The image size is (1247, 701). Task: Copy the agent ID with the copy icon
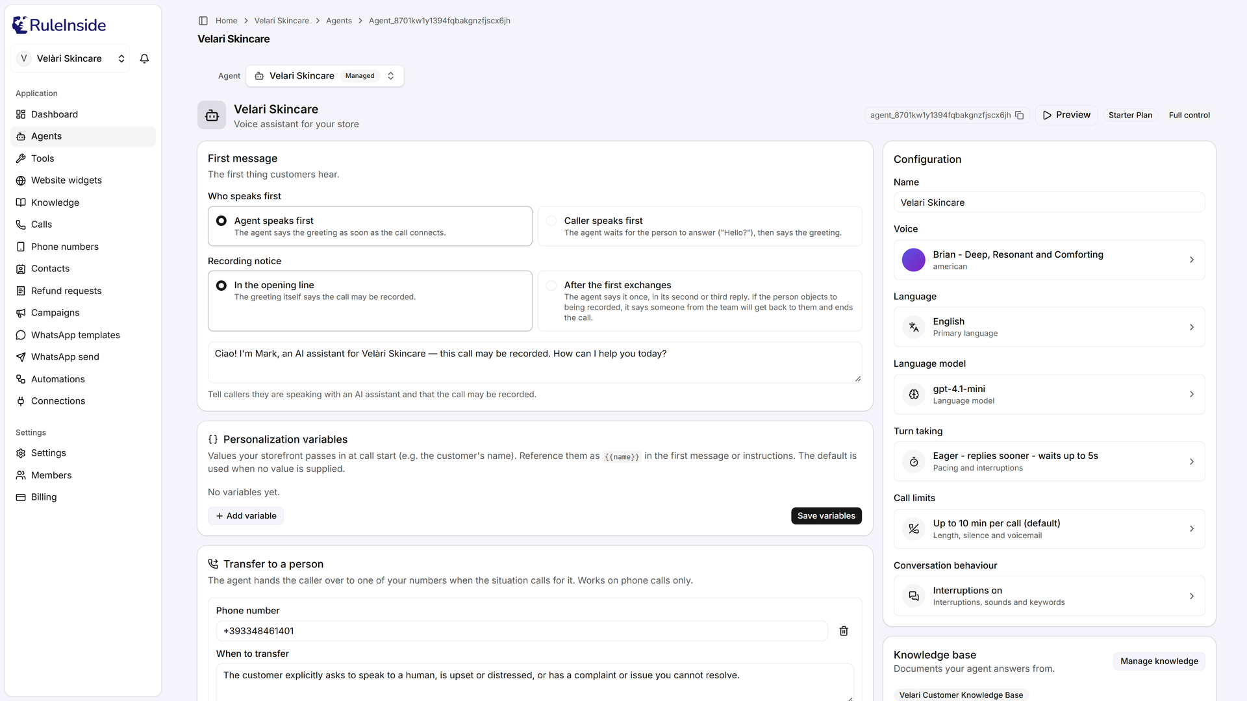(1020, 115)
